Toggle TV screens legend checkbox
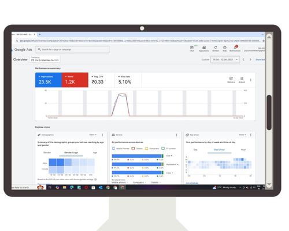The image size is (289, 231). [x=163, y=148]
